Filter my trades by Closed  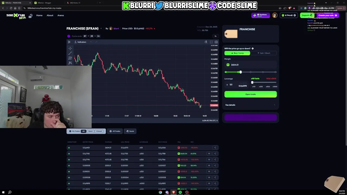point(99,131)
